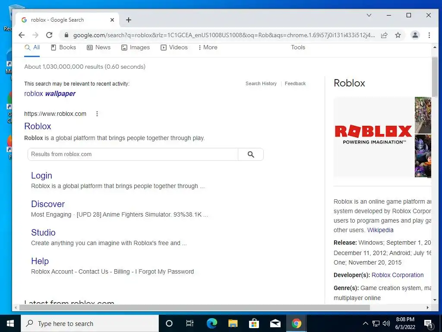Open the Login sitelink
The image size is (442, 332).
pyautogui.click(x=41, y=176)
